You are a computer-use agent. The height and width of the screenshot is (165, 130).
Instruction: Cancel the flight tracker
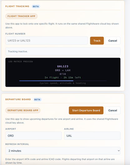(x=113, y=41)
